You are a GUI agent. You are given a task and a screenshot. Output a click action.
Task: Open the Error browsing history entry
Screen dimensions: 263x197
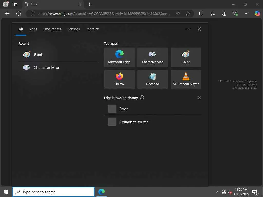pos(153,109)
